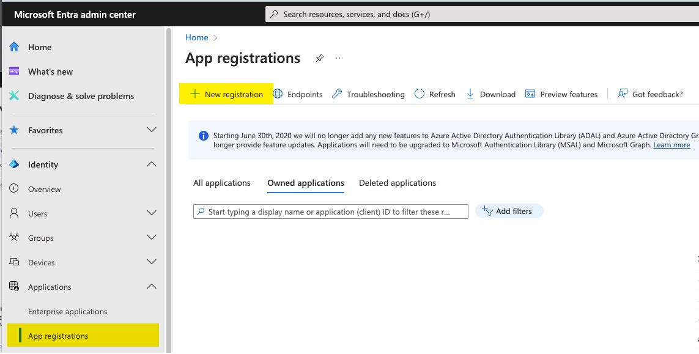Viewport: 699px width, 354px height.
Task: Collapse the Identity section chevron
Action: click(x=152, y=164)
